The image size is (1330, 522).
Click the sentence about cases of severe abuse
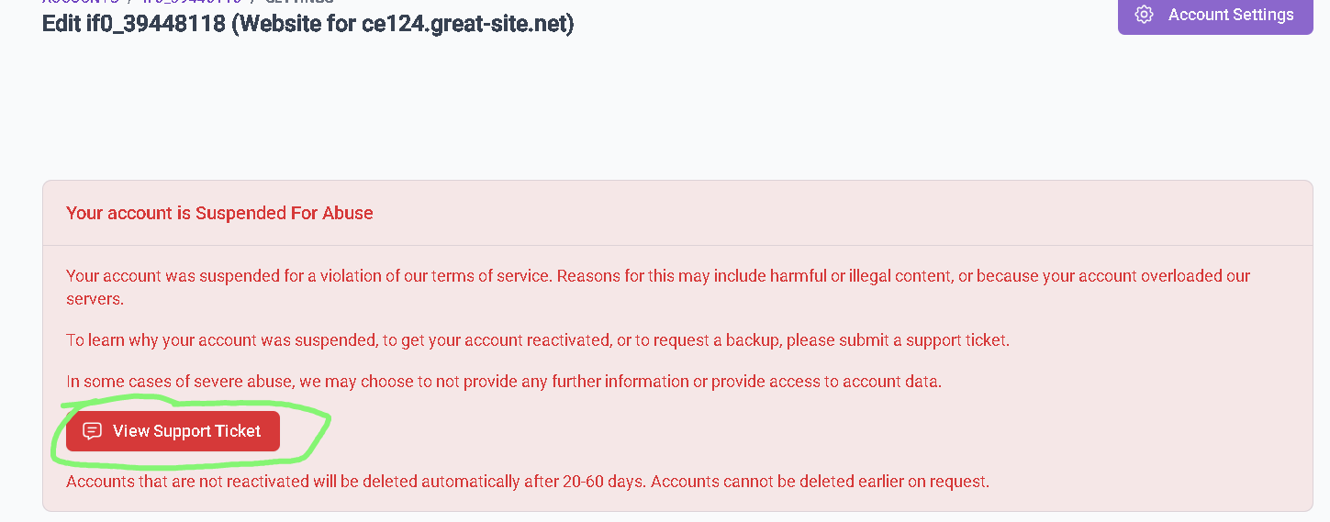504,382
